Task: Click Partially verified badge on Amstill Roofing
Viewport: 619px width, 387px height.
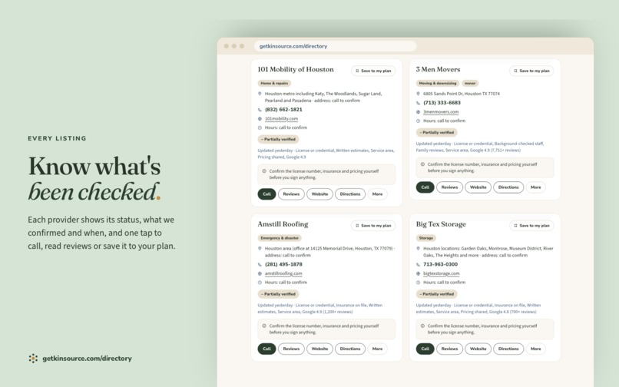Action: pos(278,294)
